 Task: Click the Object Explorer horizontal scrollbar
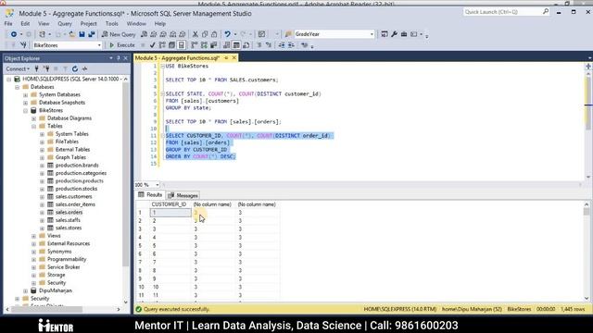click(x=63, y=310)
